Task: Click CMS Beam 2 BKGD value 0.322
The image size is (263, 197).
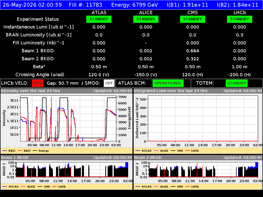Action: pos(193,59)
